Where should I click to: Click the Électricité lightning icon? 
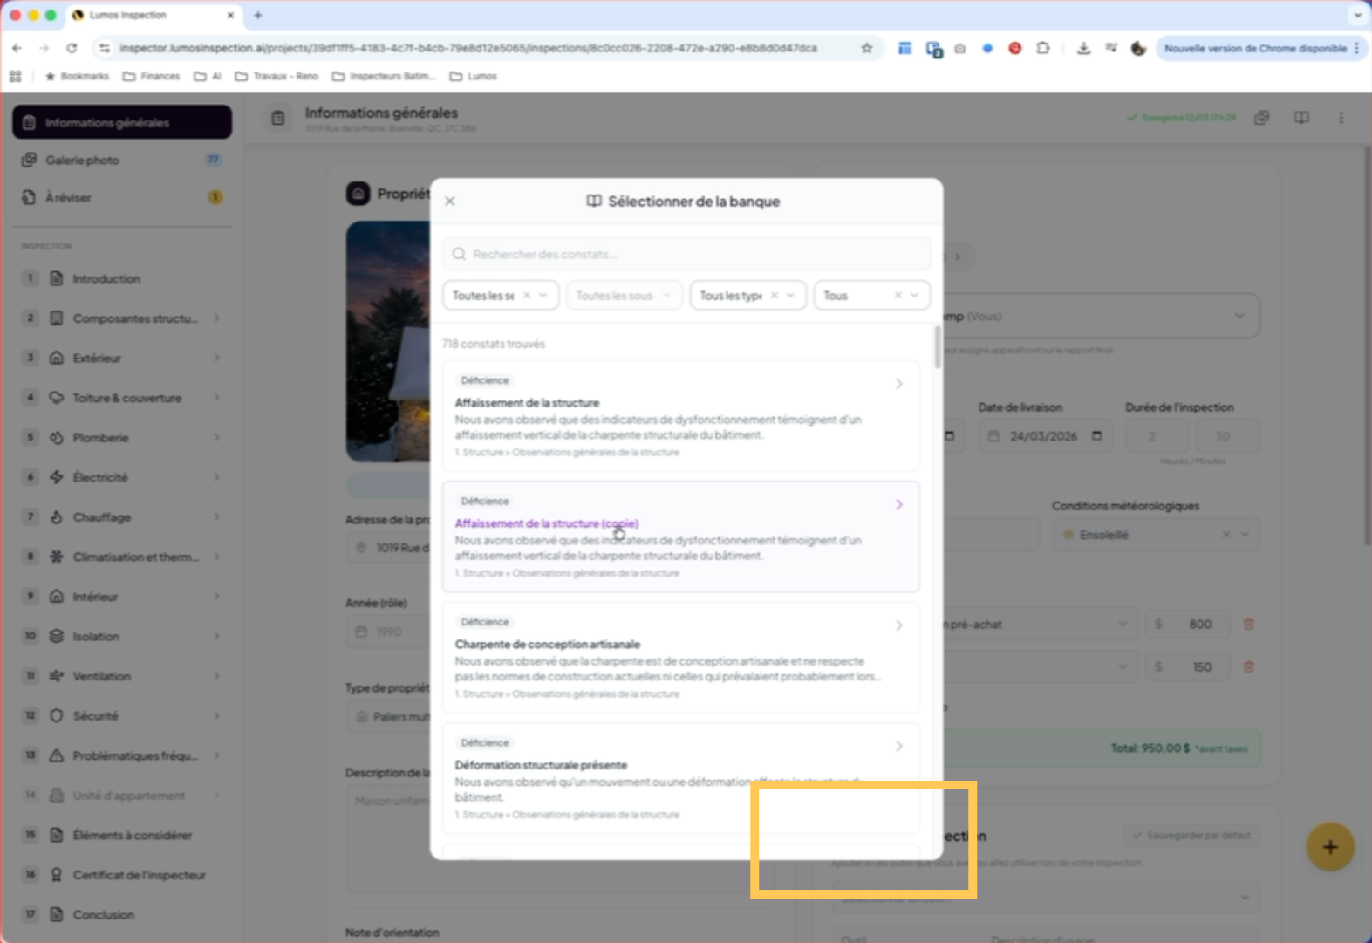point(57,477)
